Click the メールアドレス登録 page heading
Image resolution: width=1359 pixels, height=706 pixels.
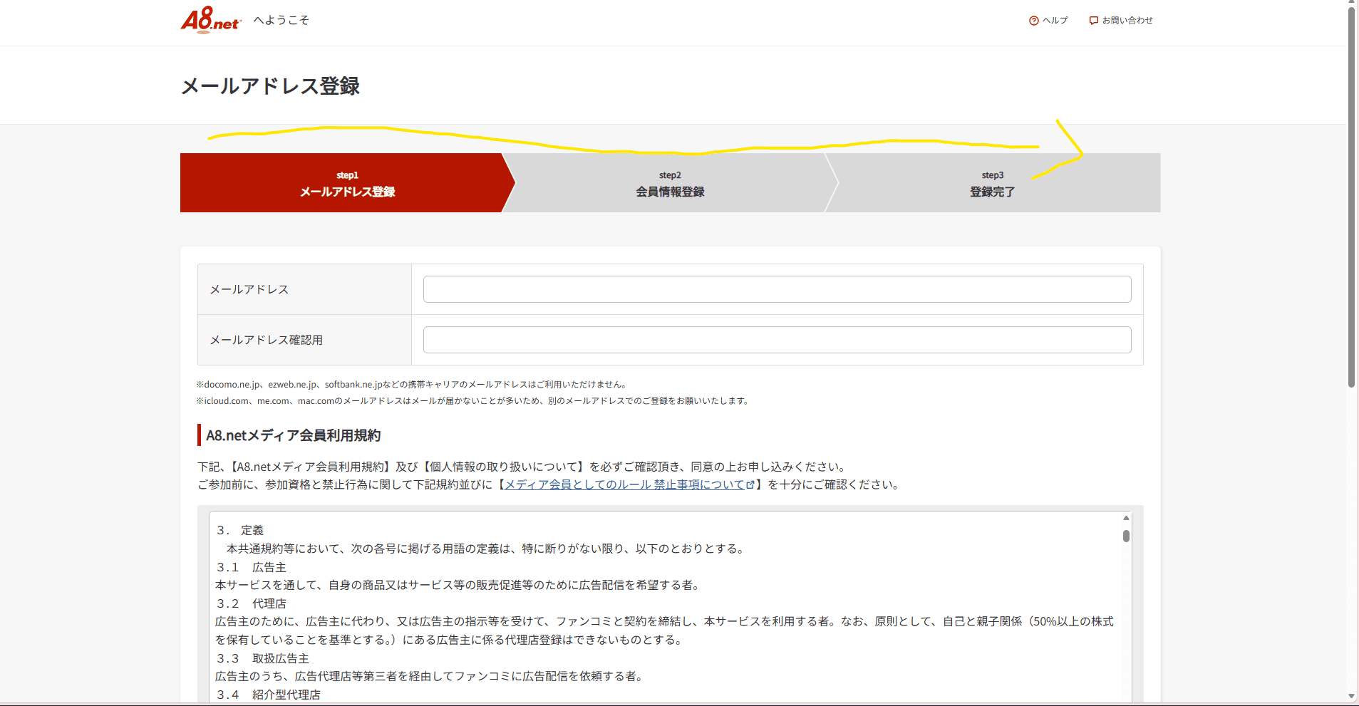click(x=270, y=86)
